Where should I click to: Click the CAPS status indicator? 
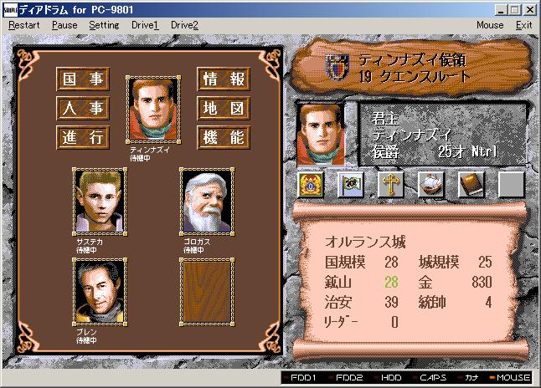click(x=430, y=378)
